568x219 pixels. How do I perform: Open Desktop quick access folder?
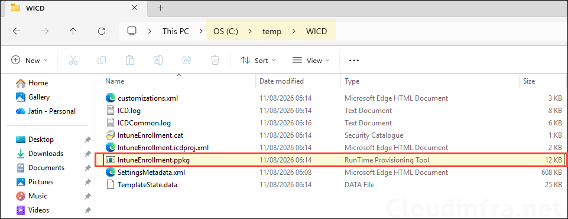[x=41, y=140]
